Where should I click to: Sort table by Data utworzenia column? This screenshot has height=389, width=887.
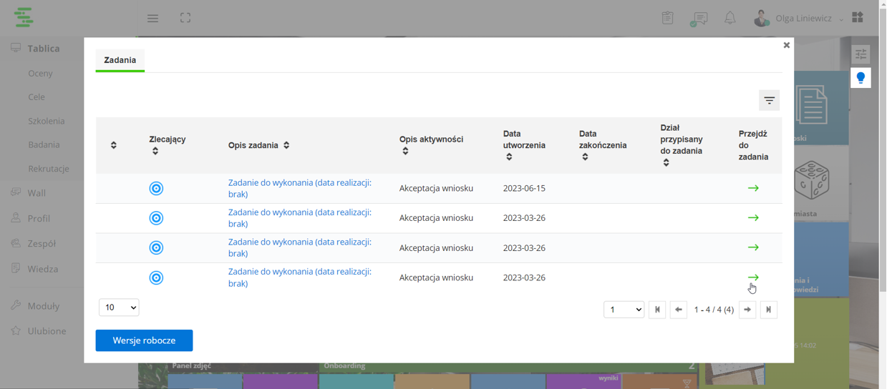coord(509,157)
